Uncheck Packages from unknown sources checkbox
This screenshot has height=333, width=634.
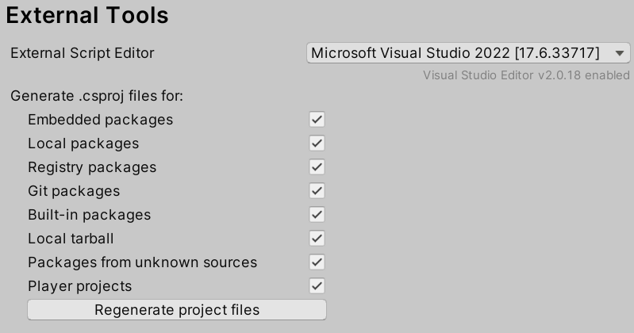(x=317, y=262)
